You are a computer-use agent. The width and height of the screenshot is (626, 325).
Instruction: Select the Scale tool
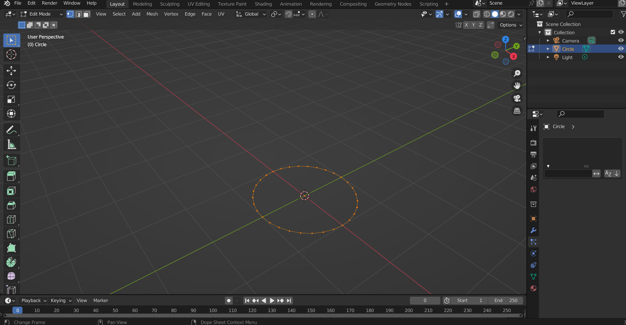(11, 99)
